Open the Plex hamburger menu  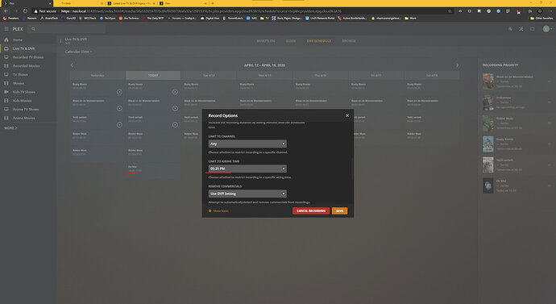pos(6,29)
